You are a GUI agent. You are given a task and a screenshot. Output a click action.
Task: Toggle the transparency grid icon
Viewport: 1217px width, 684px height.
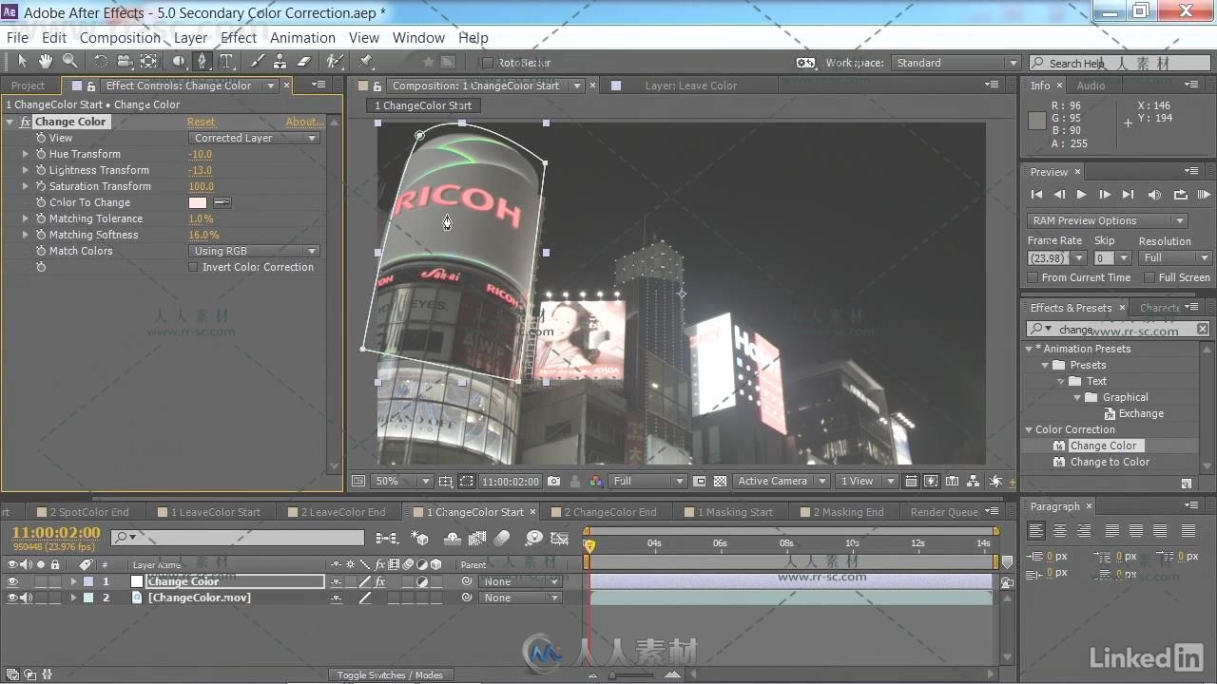721,482
